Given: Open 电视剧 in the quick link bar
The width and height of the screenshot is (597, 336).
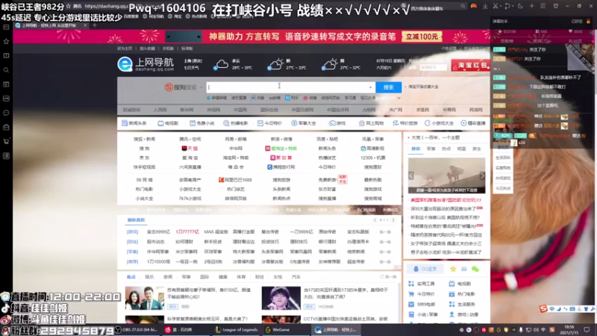Looking at the screenshot, I should [x=168, y=123].
